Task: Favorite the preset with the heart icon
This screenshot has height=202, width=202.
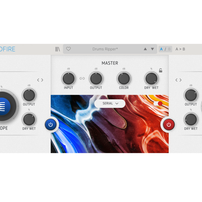Action: click(x=68, y=49)
